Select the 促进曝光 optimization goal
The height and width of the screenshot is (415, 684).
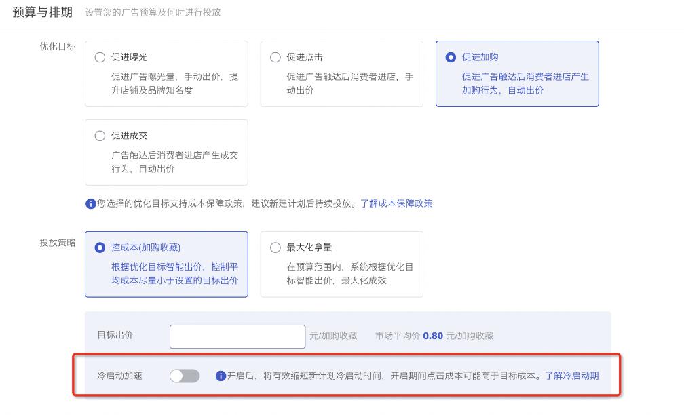click(x=100, y=58)
